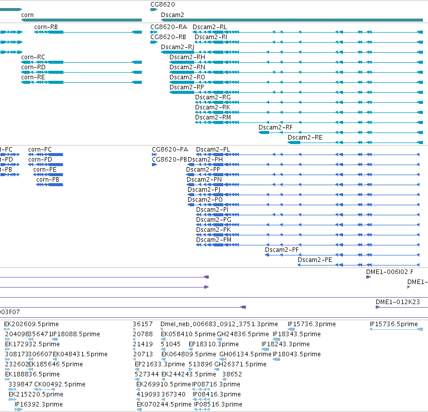Choose the Dscam2-PJ protein

tap(204, 190)
